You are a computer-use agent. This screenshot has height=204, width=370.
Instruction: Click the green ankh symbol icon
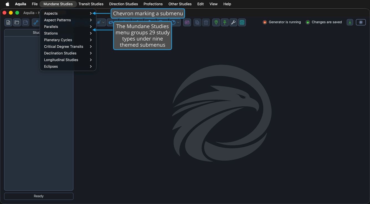pos(225,22)
